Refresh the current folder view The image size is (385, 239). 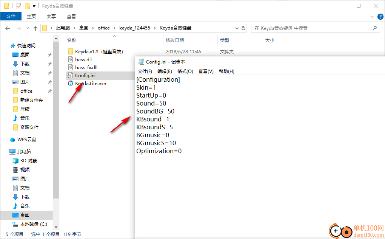pyautogui.click(x=243, y=28)
